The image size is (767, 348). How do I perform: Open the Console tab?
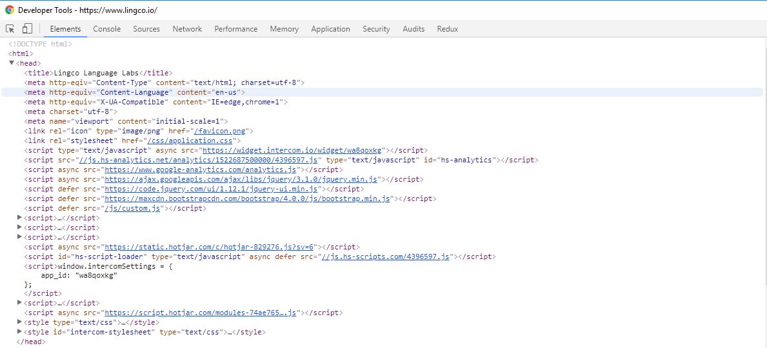tap(106, 29)
